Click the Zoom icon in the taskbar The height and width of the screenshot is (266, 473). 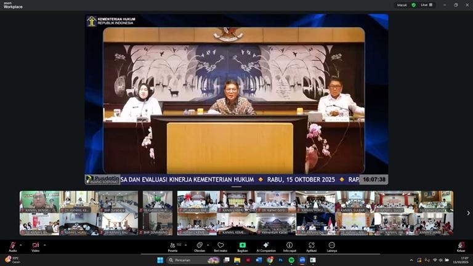pyautogui.click(x=302, y=260)
